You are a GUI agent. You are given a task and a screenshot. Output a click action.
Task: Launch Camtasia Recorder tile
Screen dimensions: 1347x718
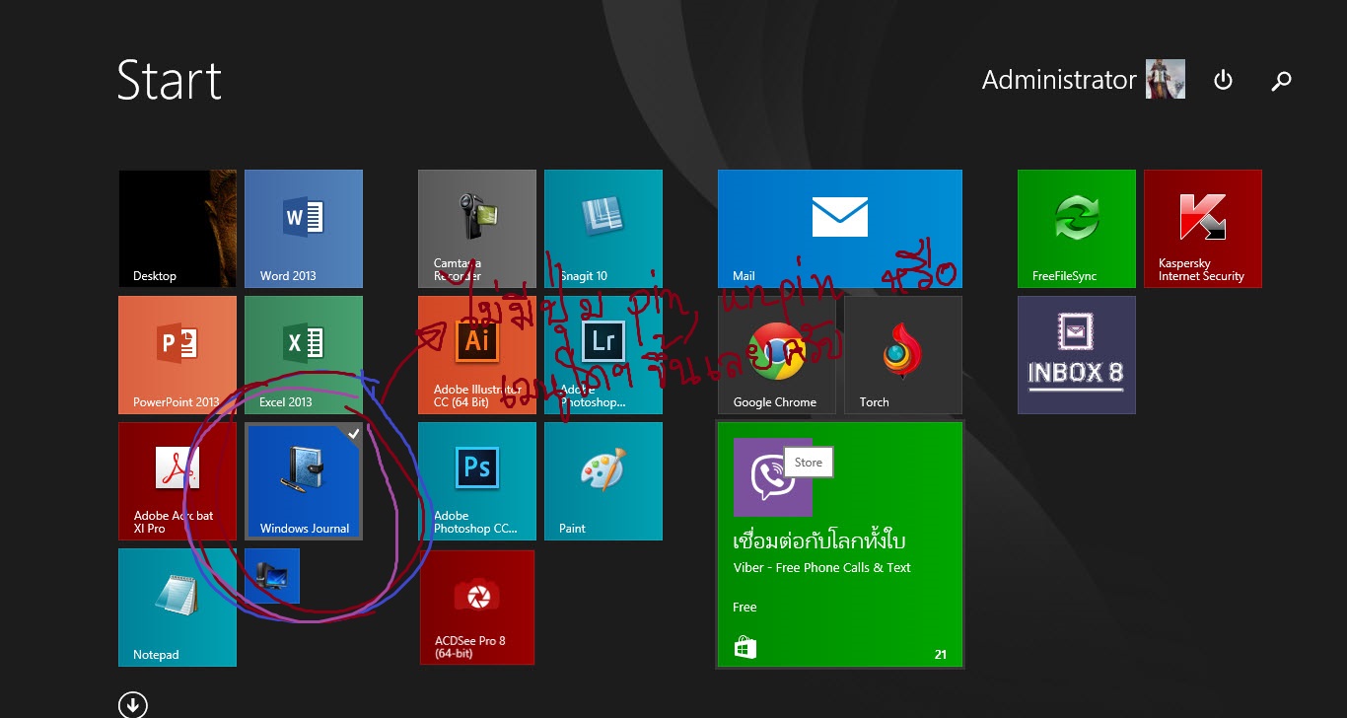point(477,229)
